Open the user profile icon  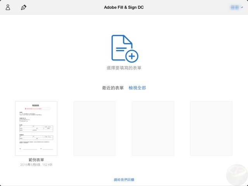8,7
